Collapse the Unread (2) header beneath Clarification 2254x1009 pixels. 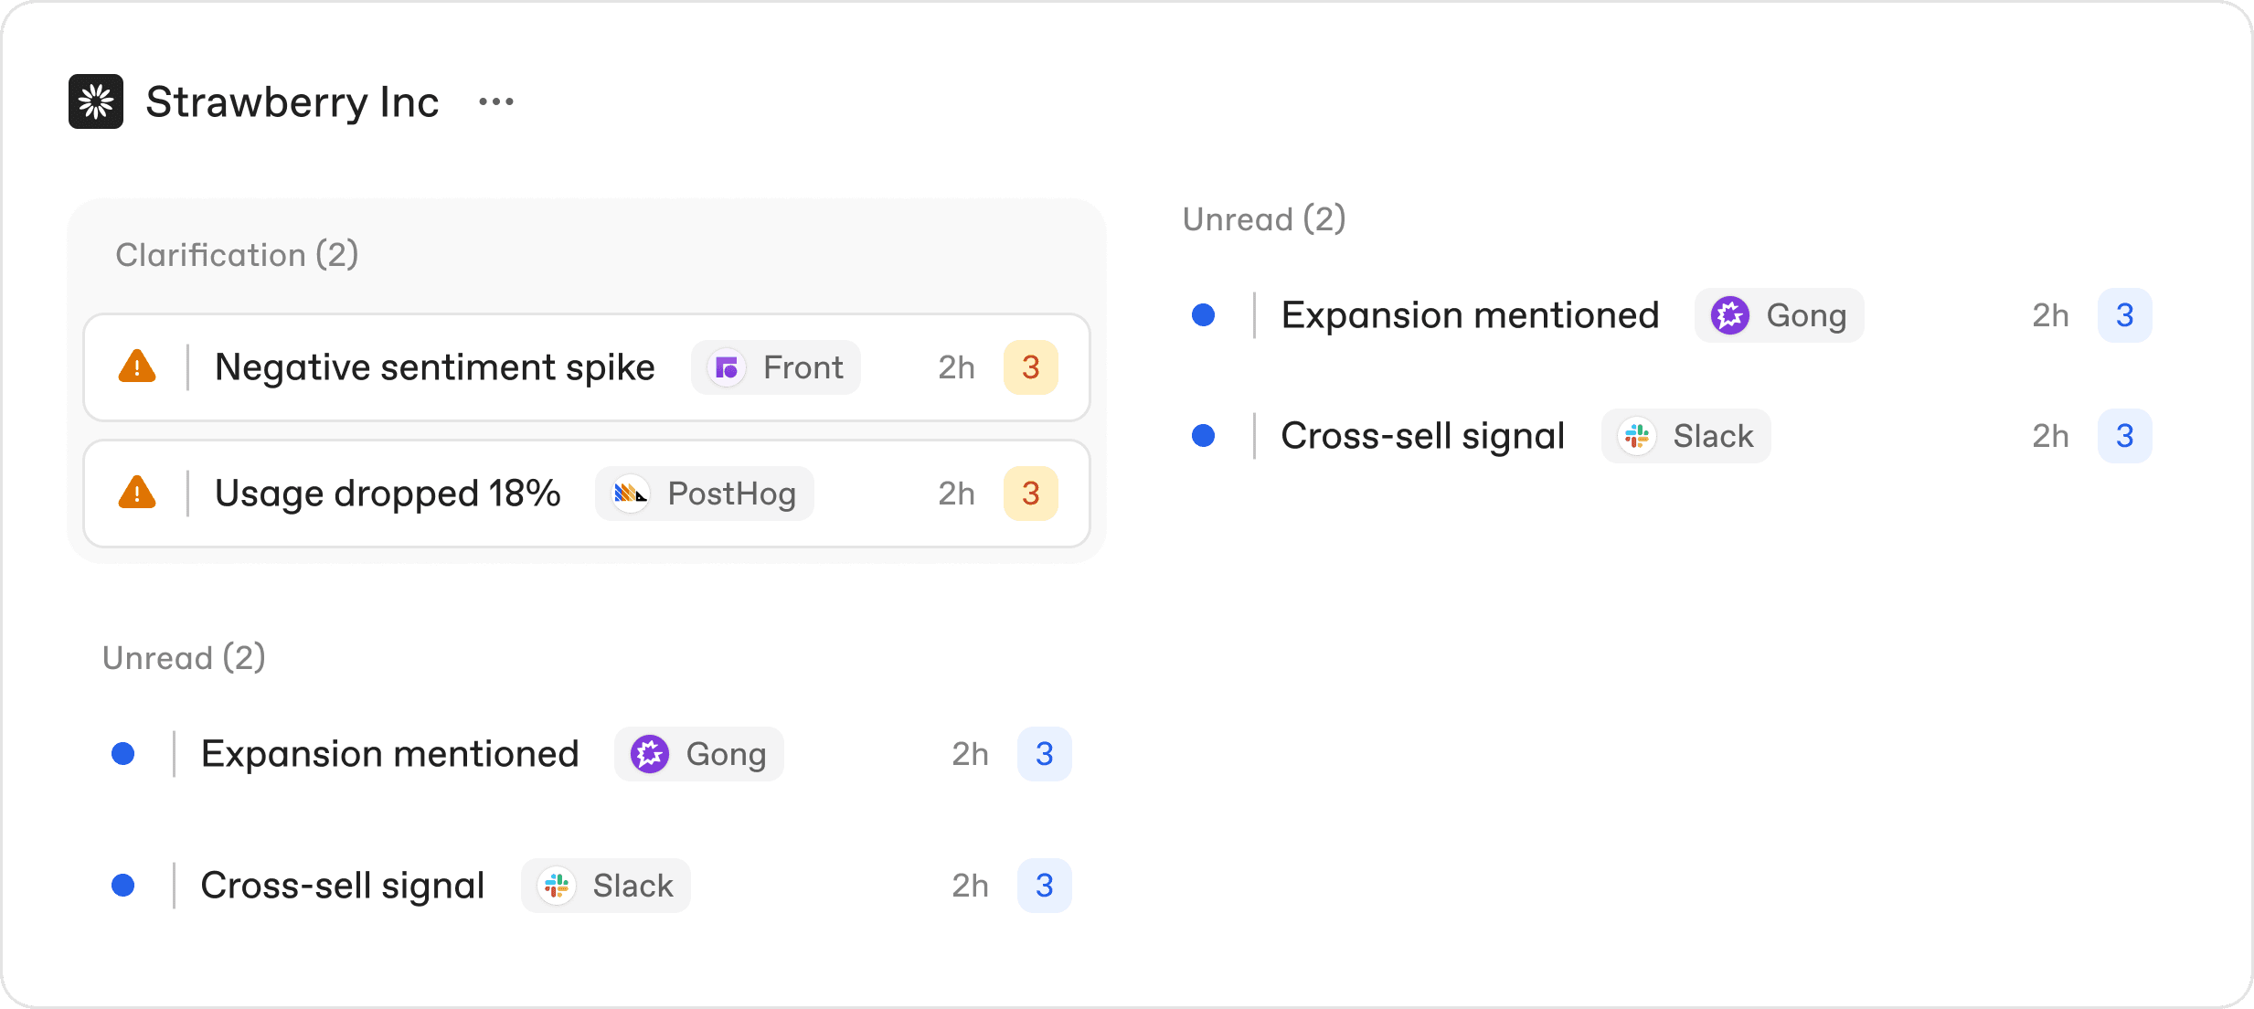pos(184,658)
